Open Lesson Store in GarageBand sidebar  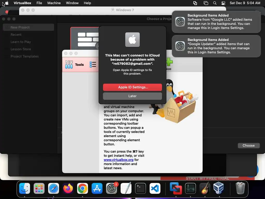click(x=21, y=49)
